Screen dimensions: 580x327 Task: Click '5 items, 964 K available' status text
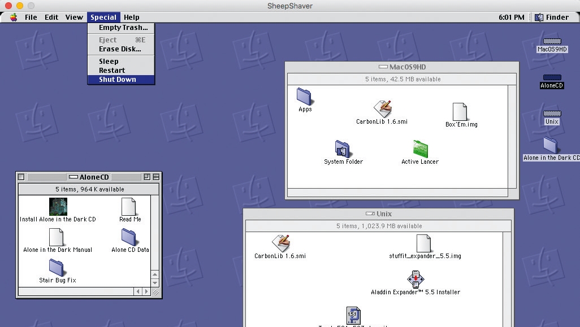[x=89, y=189]
